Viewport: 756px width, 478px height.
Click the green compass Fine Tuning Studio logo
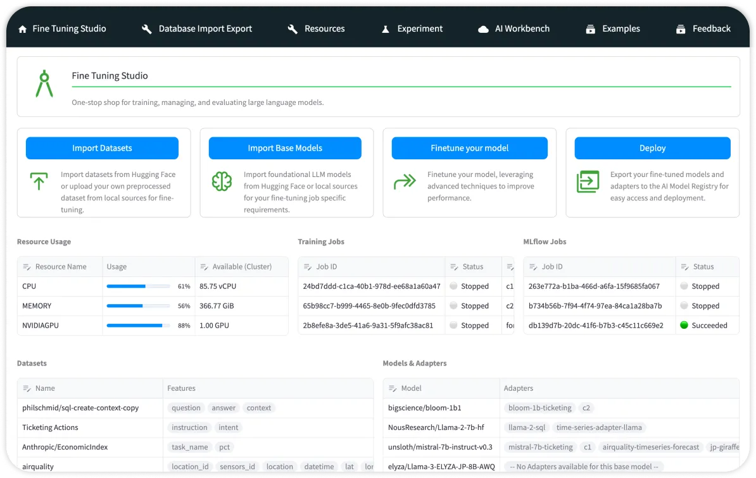[44, 83]
